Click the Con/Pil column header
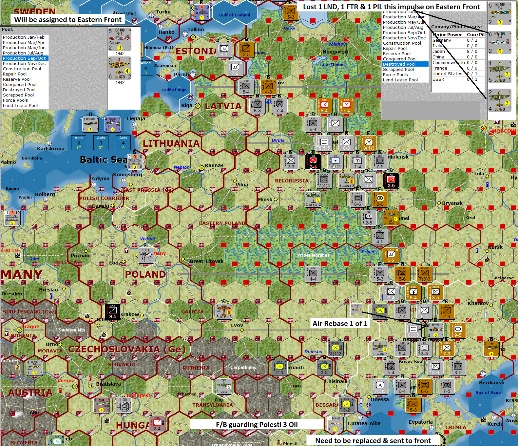 (x=476, y=34)
